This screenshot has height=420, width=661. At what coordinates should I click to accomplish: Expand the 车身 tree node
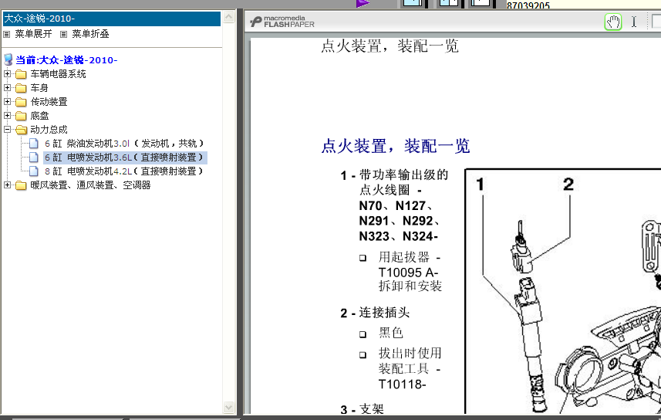7,88
